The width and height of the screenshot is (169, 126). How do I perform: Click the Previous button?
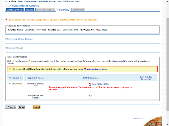(x=11, y=107)
